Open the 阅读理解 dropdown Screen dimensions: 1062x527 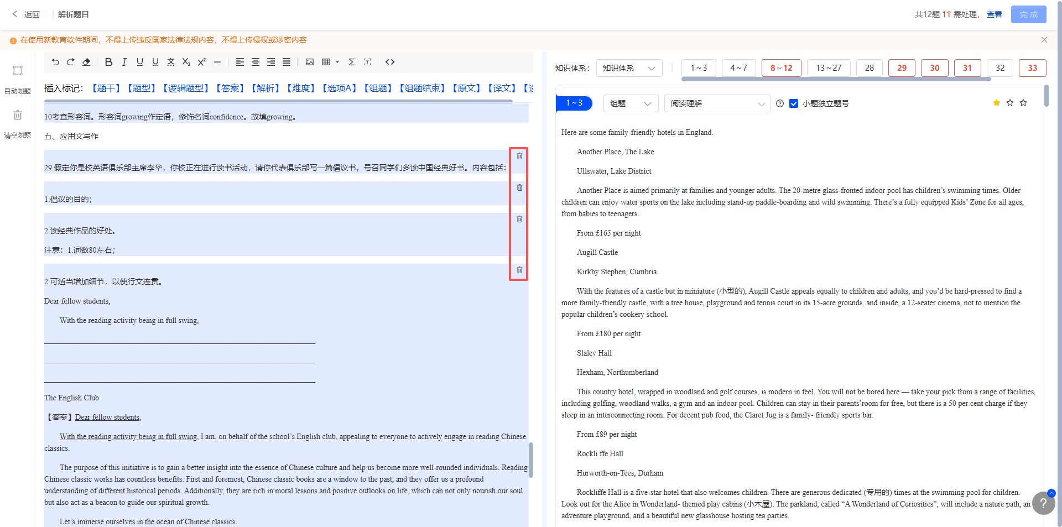(x=717, y=103)
